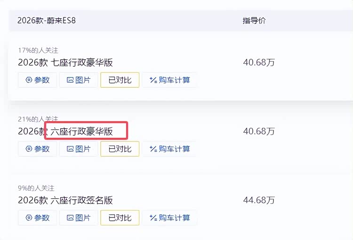Toggle 已对比 for 七座行政豪华版

pyautogui.click(x=120, y=80)
